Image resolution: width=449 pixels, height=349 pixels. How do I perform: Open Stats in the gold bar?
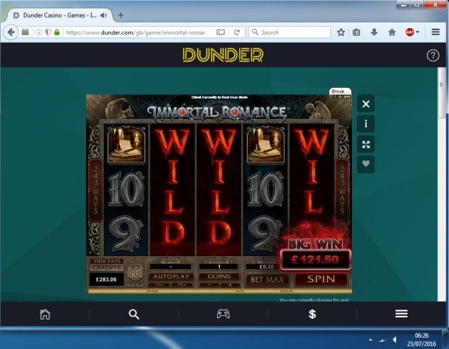click(240, 291)
